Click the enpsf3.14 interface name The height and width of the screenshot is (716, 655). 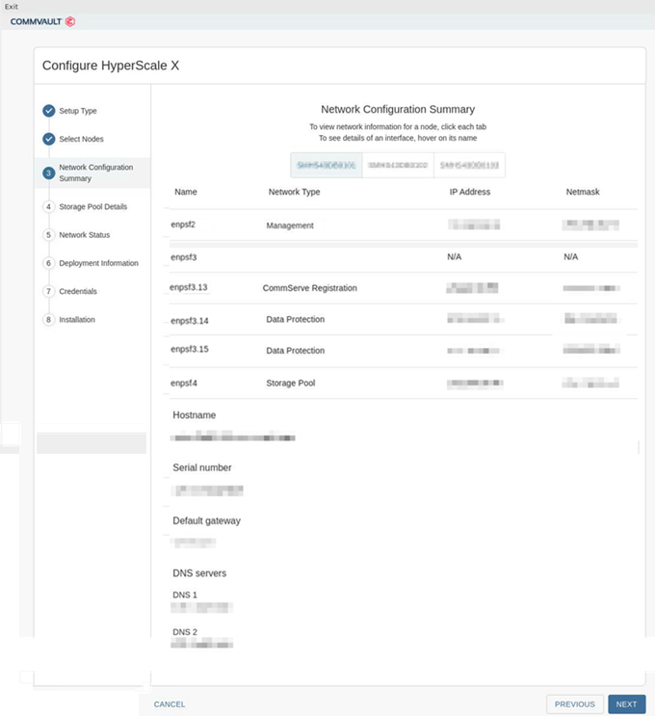click(x=190, y=321)
